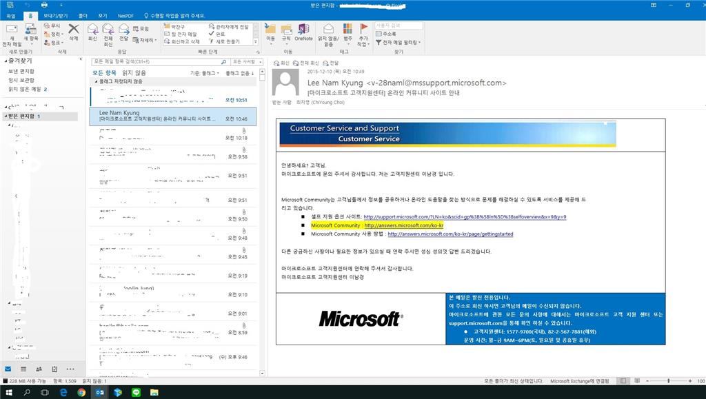
Task: Show more navigation options (three dots)
Action: [x=70, y=369]
